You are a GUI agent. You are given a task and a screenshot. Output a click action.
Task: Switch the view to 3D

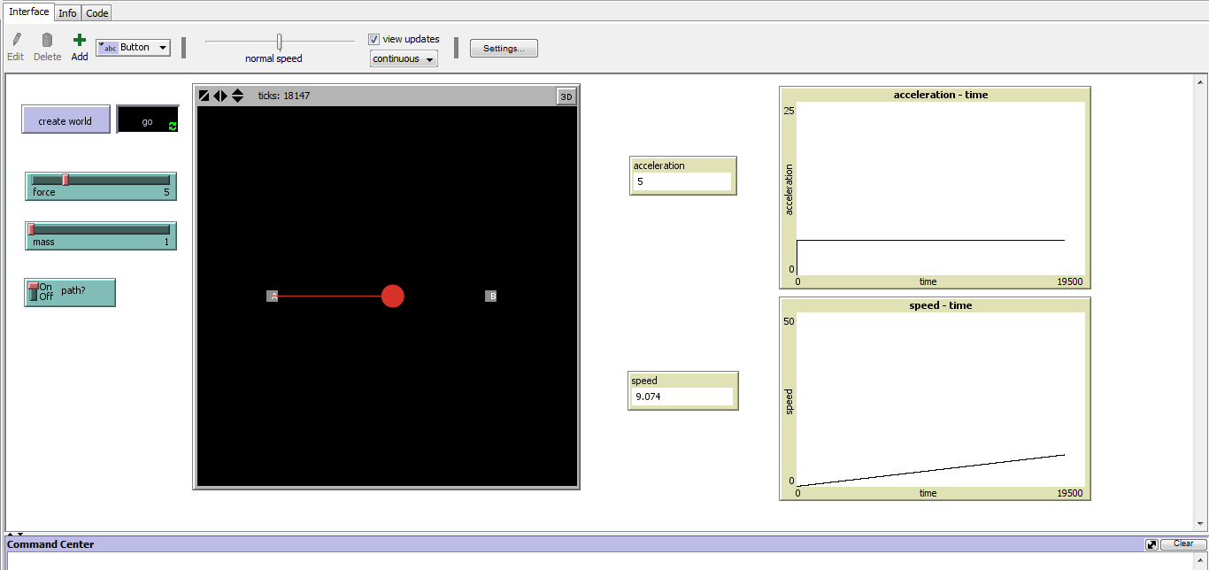pyautogui.click(x=566, y=96)
